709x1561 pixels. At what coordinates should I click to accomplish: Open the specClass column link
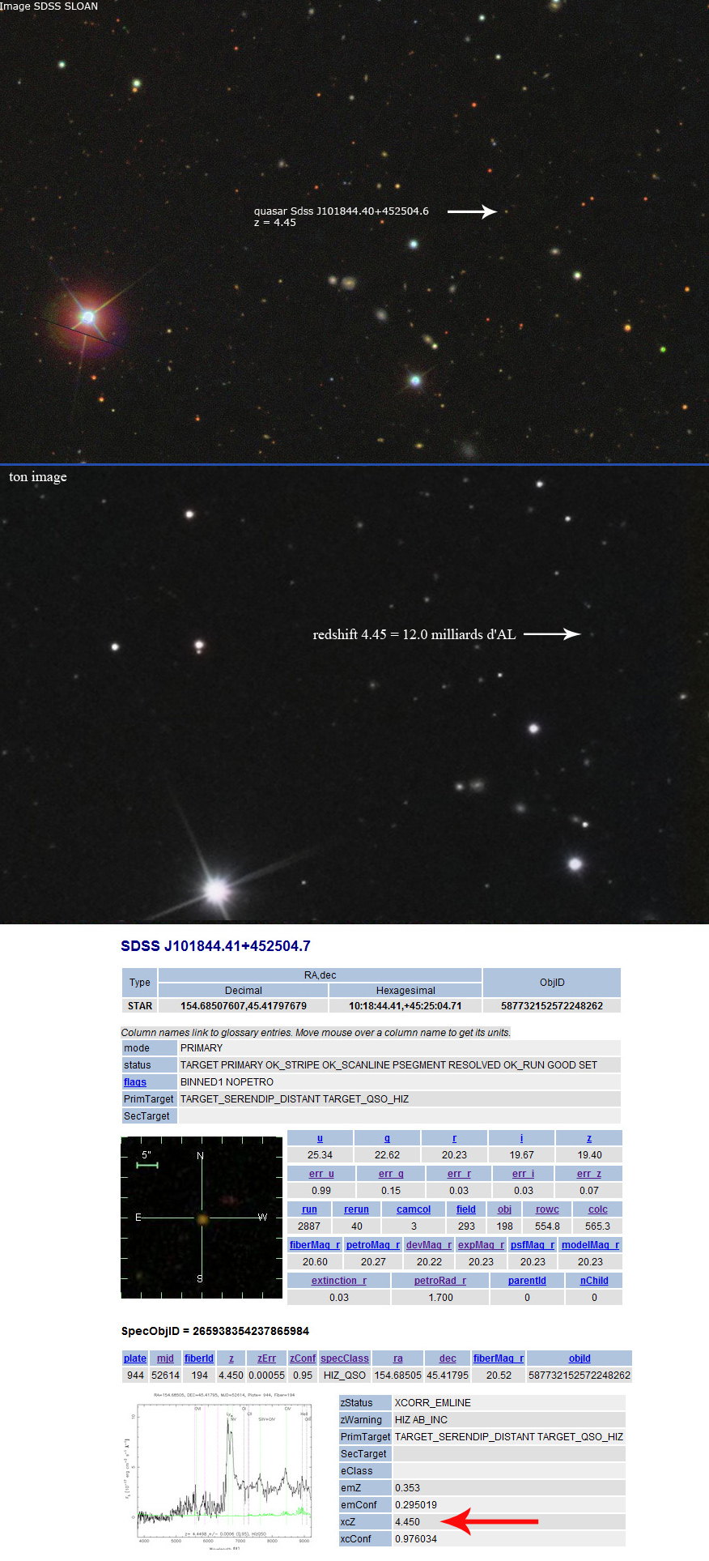[345, 1358]
